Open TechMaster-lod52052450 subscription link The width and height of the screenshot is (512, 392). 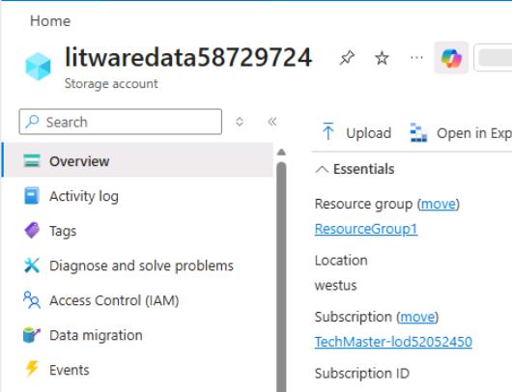click(393, 342)
